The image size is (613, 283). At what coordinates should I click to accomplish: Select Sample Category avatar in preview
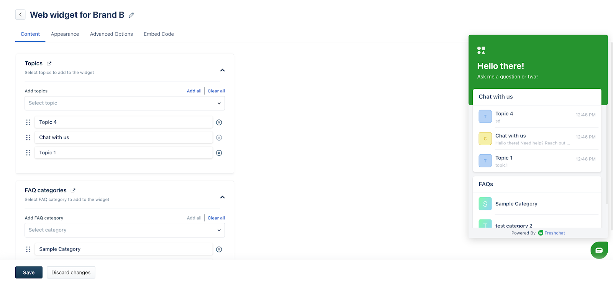(x=485, y=204)
